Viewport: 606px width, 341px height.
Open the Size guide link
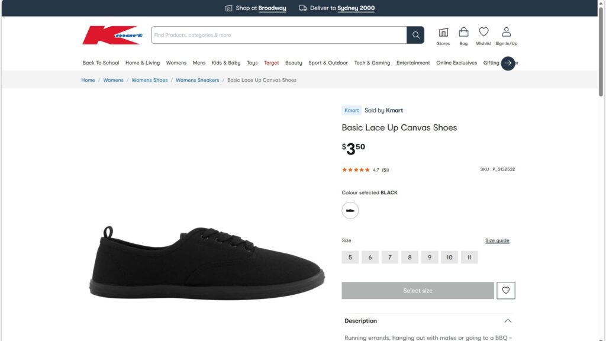click(497, 241)
